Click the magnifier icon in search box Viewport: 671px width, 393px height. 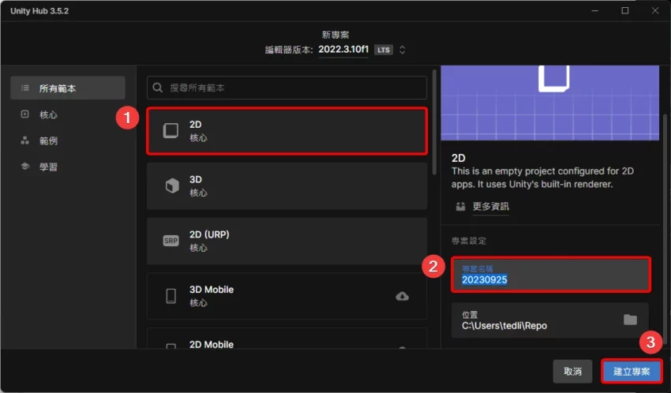tap(159, 88)
